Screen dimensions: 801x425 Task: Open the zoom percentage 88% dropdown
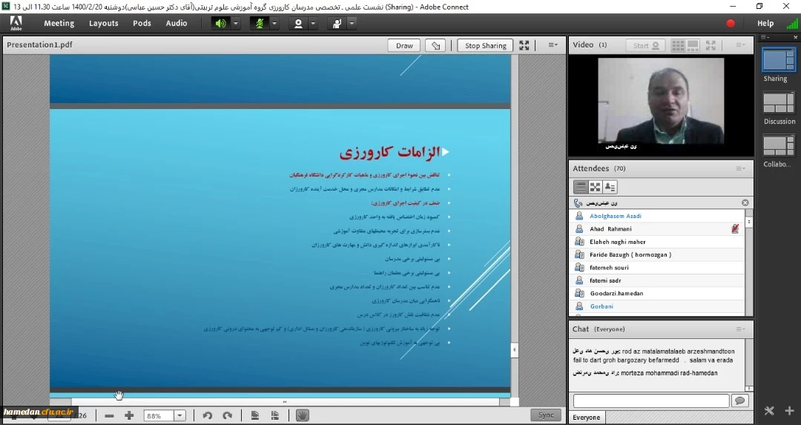click(179, 416)
